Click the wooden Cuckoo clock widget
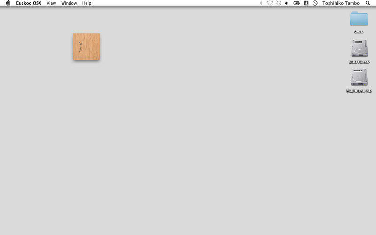This screenshot has height=235, width=376. pyautogui.click(x=86, y=47)
